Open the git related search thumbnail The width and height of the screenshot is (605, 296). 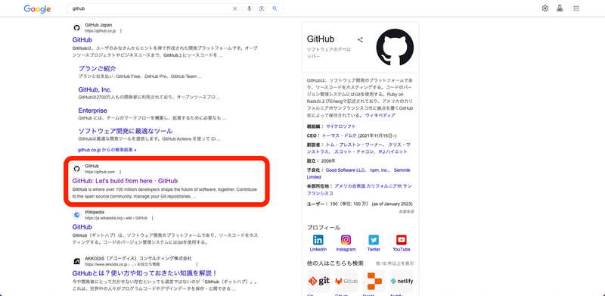click(x=318, y=282)
